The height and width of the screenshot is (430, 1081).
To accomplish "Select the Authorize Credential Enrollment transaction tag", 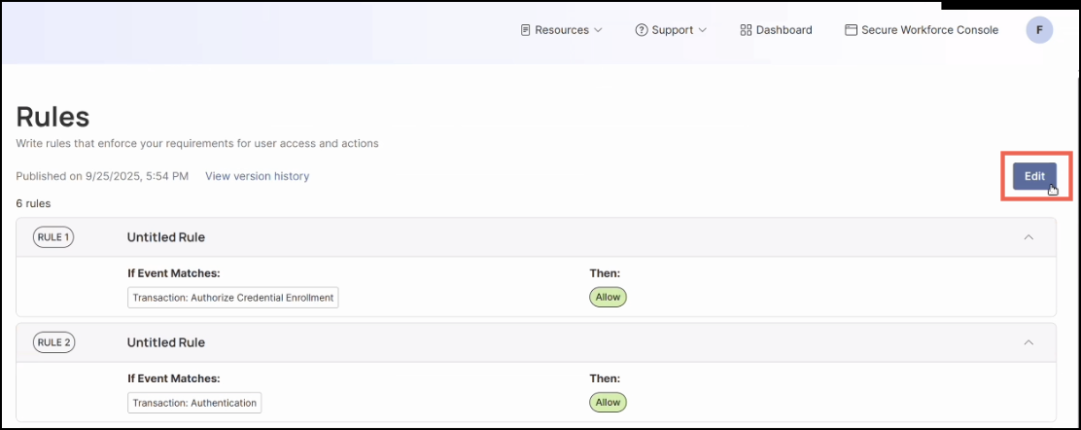I will click(x=233, y=298).
